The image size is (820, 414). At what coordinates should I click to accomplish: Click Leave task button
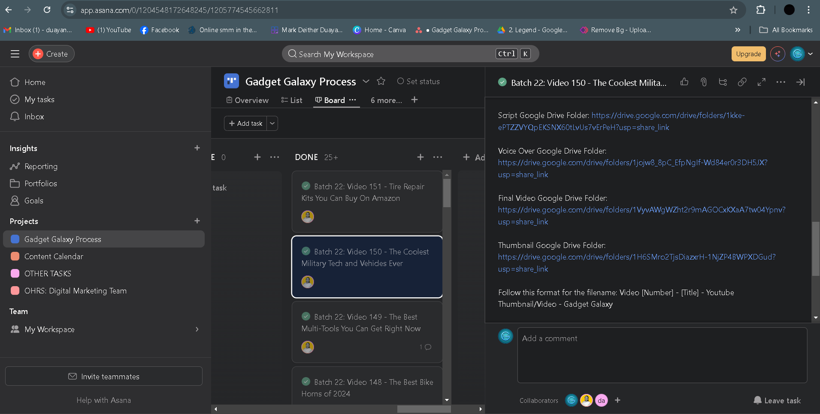pyautogui.click(x=777, y=400)
